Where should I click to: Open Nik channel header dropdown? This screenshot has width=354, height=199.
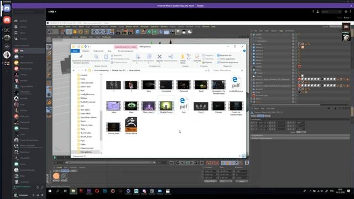pos(55,12)
